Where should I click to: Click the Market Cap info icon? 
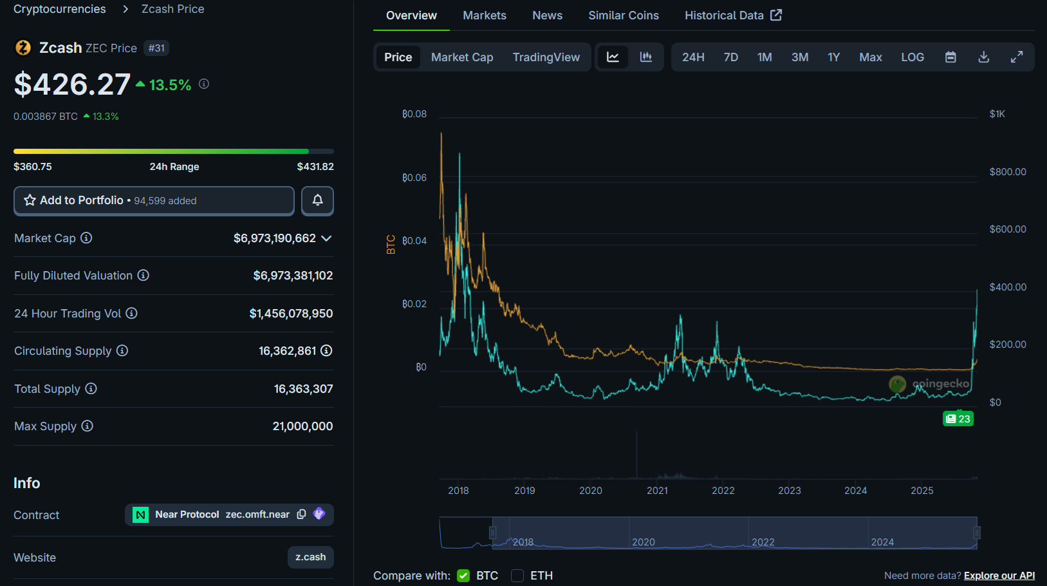coord(86,238)
